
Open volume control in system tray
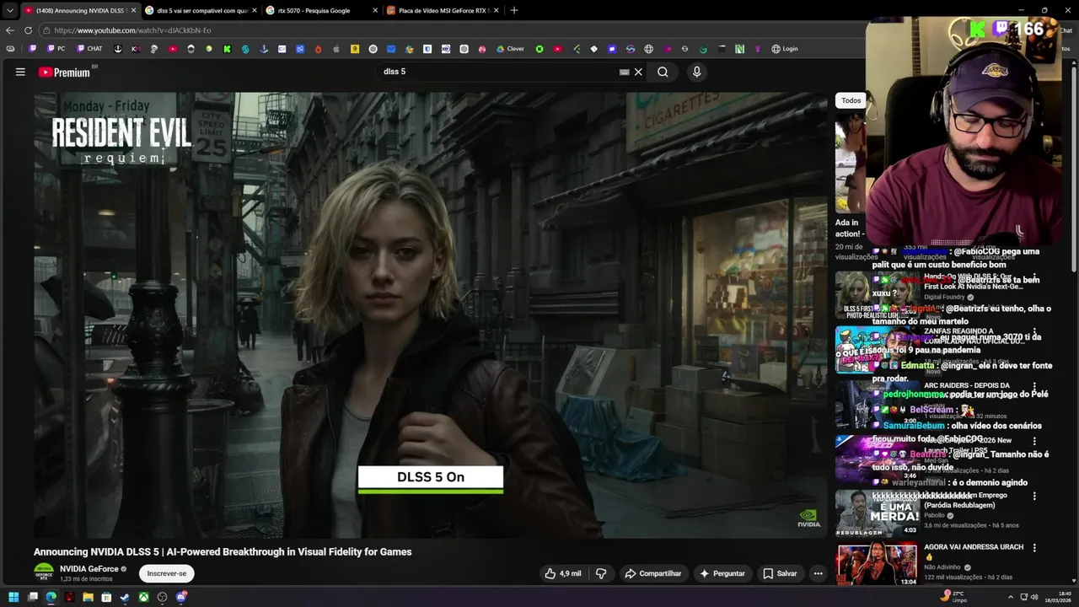click(x=1034, y=597)
